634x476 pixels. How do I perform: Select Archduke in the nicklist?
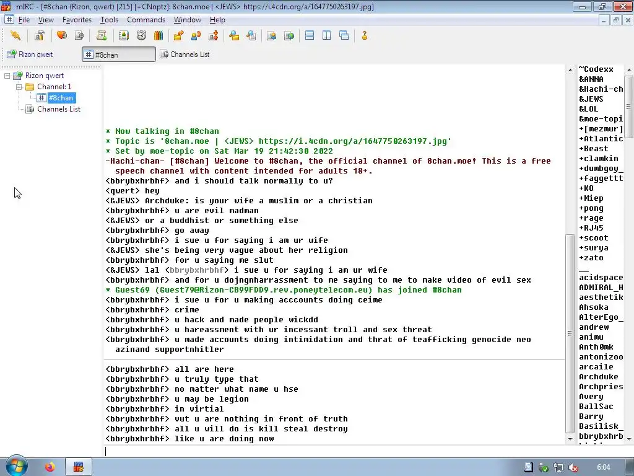[x=599, y=377]
